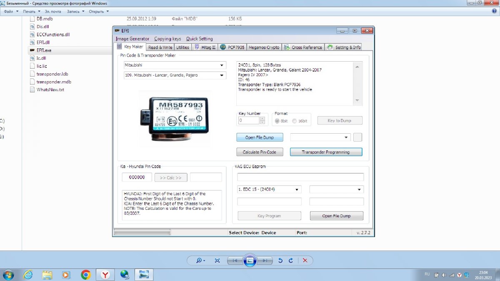Screen dimensions: 500x281
Task: Expand the 109. Mitsubishi Lancer model dropdown
Action: (222, 75)
